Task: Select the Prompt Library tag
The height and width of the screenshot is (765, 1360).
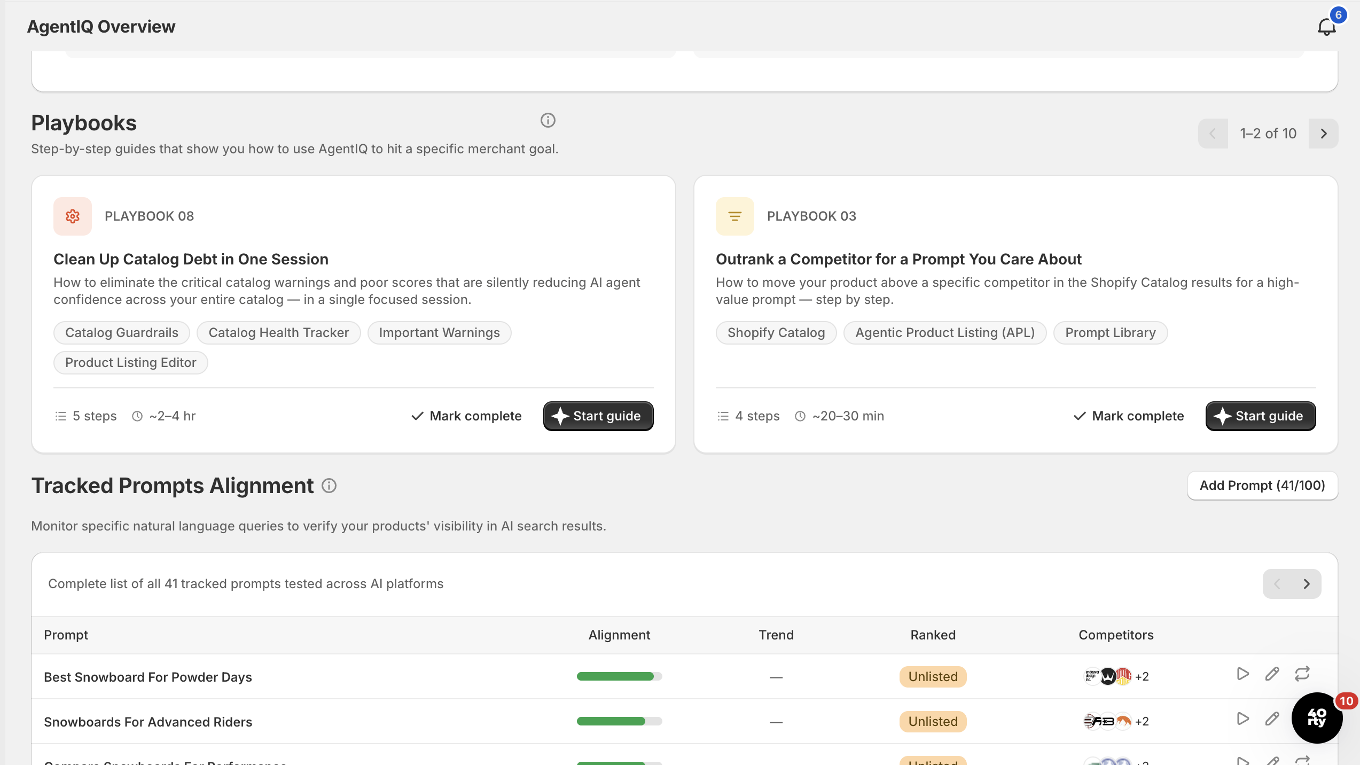Action: (x=1111, y=333)
